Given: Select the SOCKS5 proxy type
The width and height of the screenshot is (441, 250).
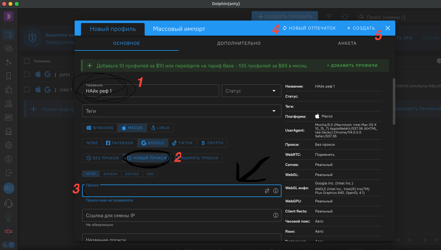Looking at the screenshot, I should pos(132,174).
